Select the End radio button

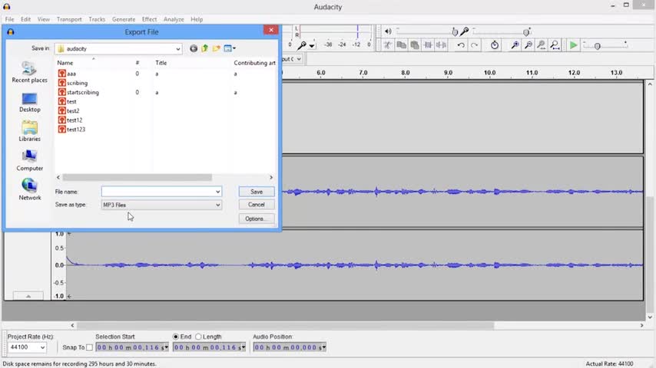176,337
